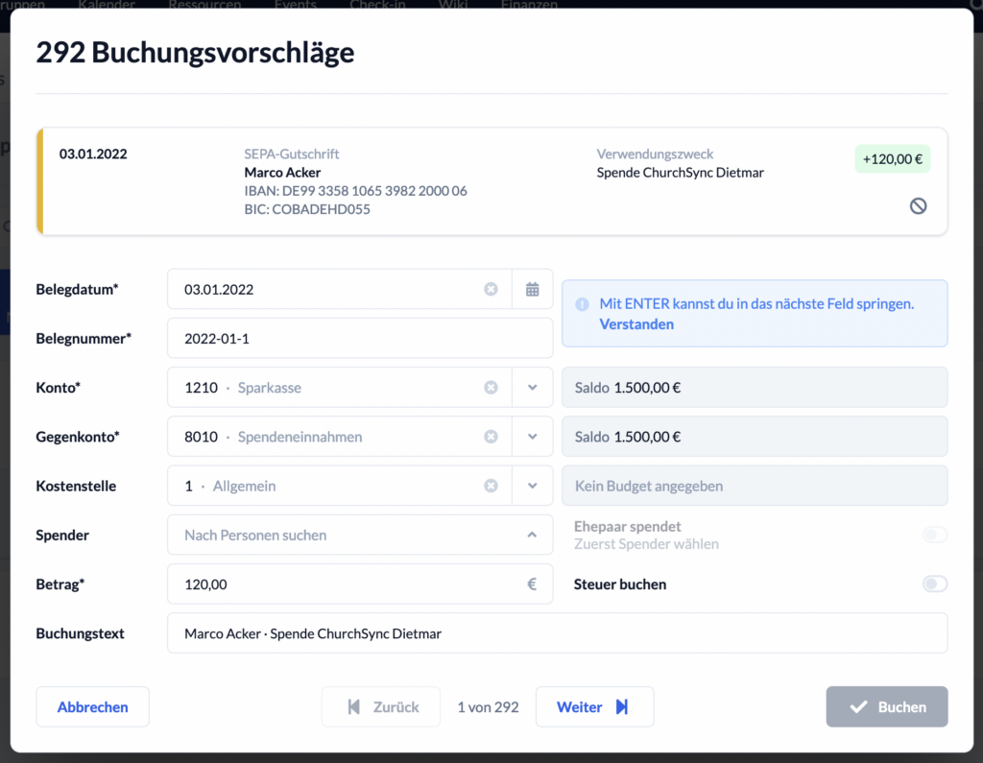Clear the Gegenkonto Spendeneinnahmen selection
Image resolution: width=983 pixels, height=763 pixels.
(491, 437)
